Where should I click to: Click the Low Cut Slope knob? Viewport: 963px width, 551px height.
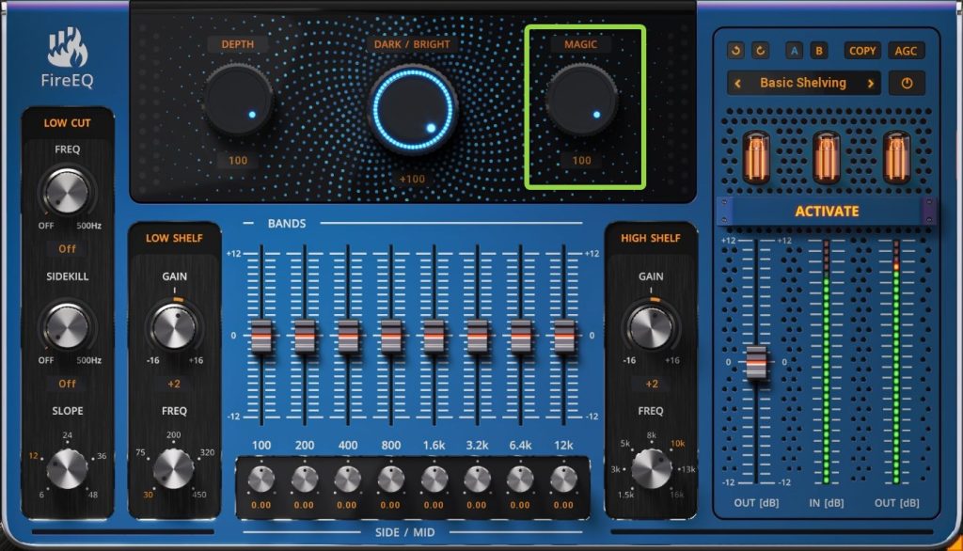(67, 467)
